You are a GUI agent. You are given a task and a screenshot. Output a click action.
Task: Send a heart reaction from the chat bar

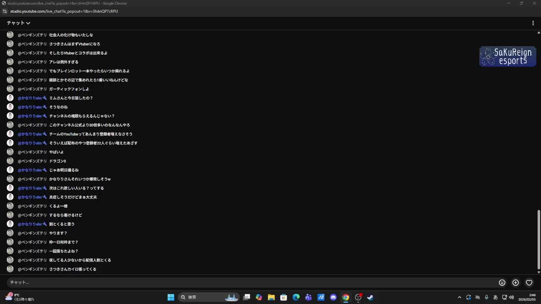point(529,282)
